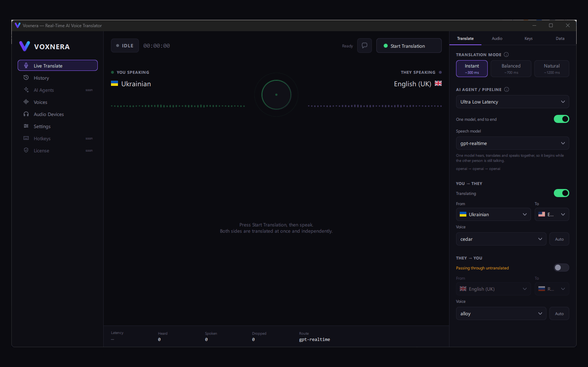Enable the They → You translation switch
Viewport: 588px width, 367px height.
[561, 268]
